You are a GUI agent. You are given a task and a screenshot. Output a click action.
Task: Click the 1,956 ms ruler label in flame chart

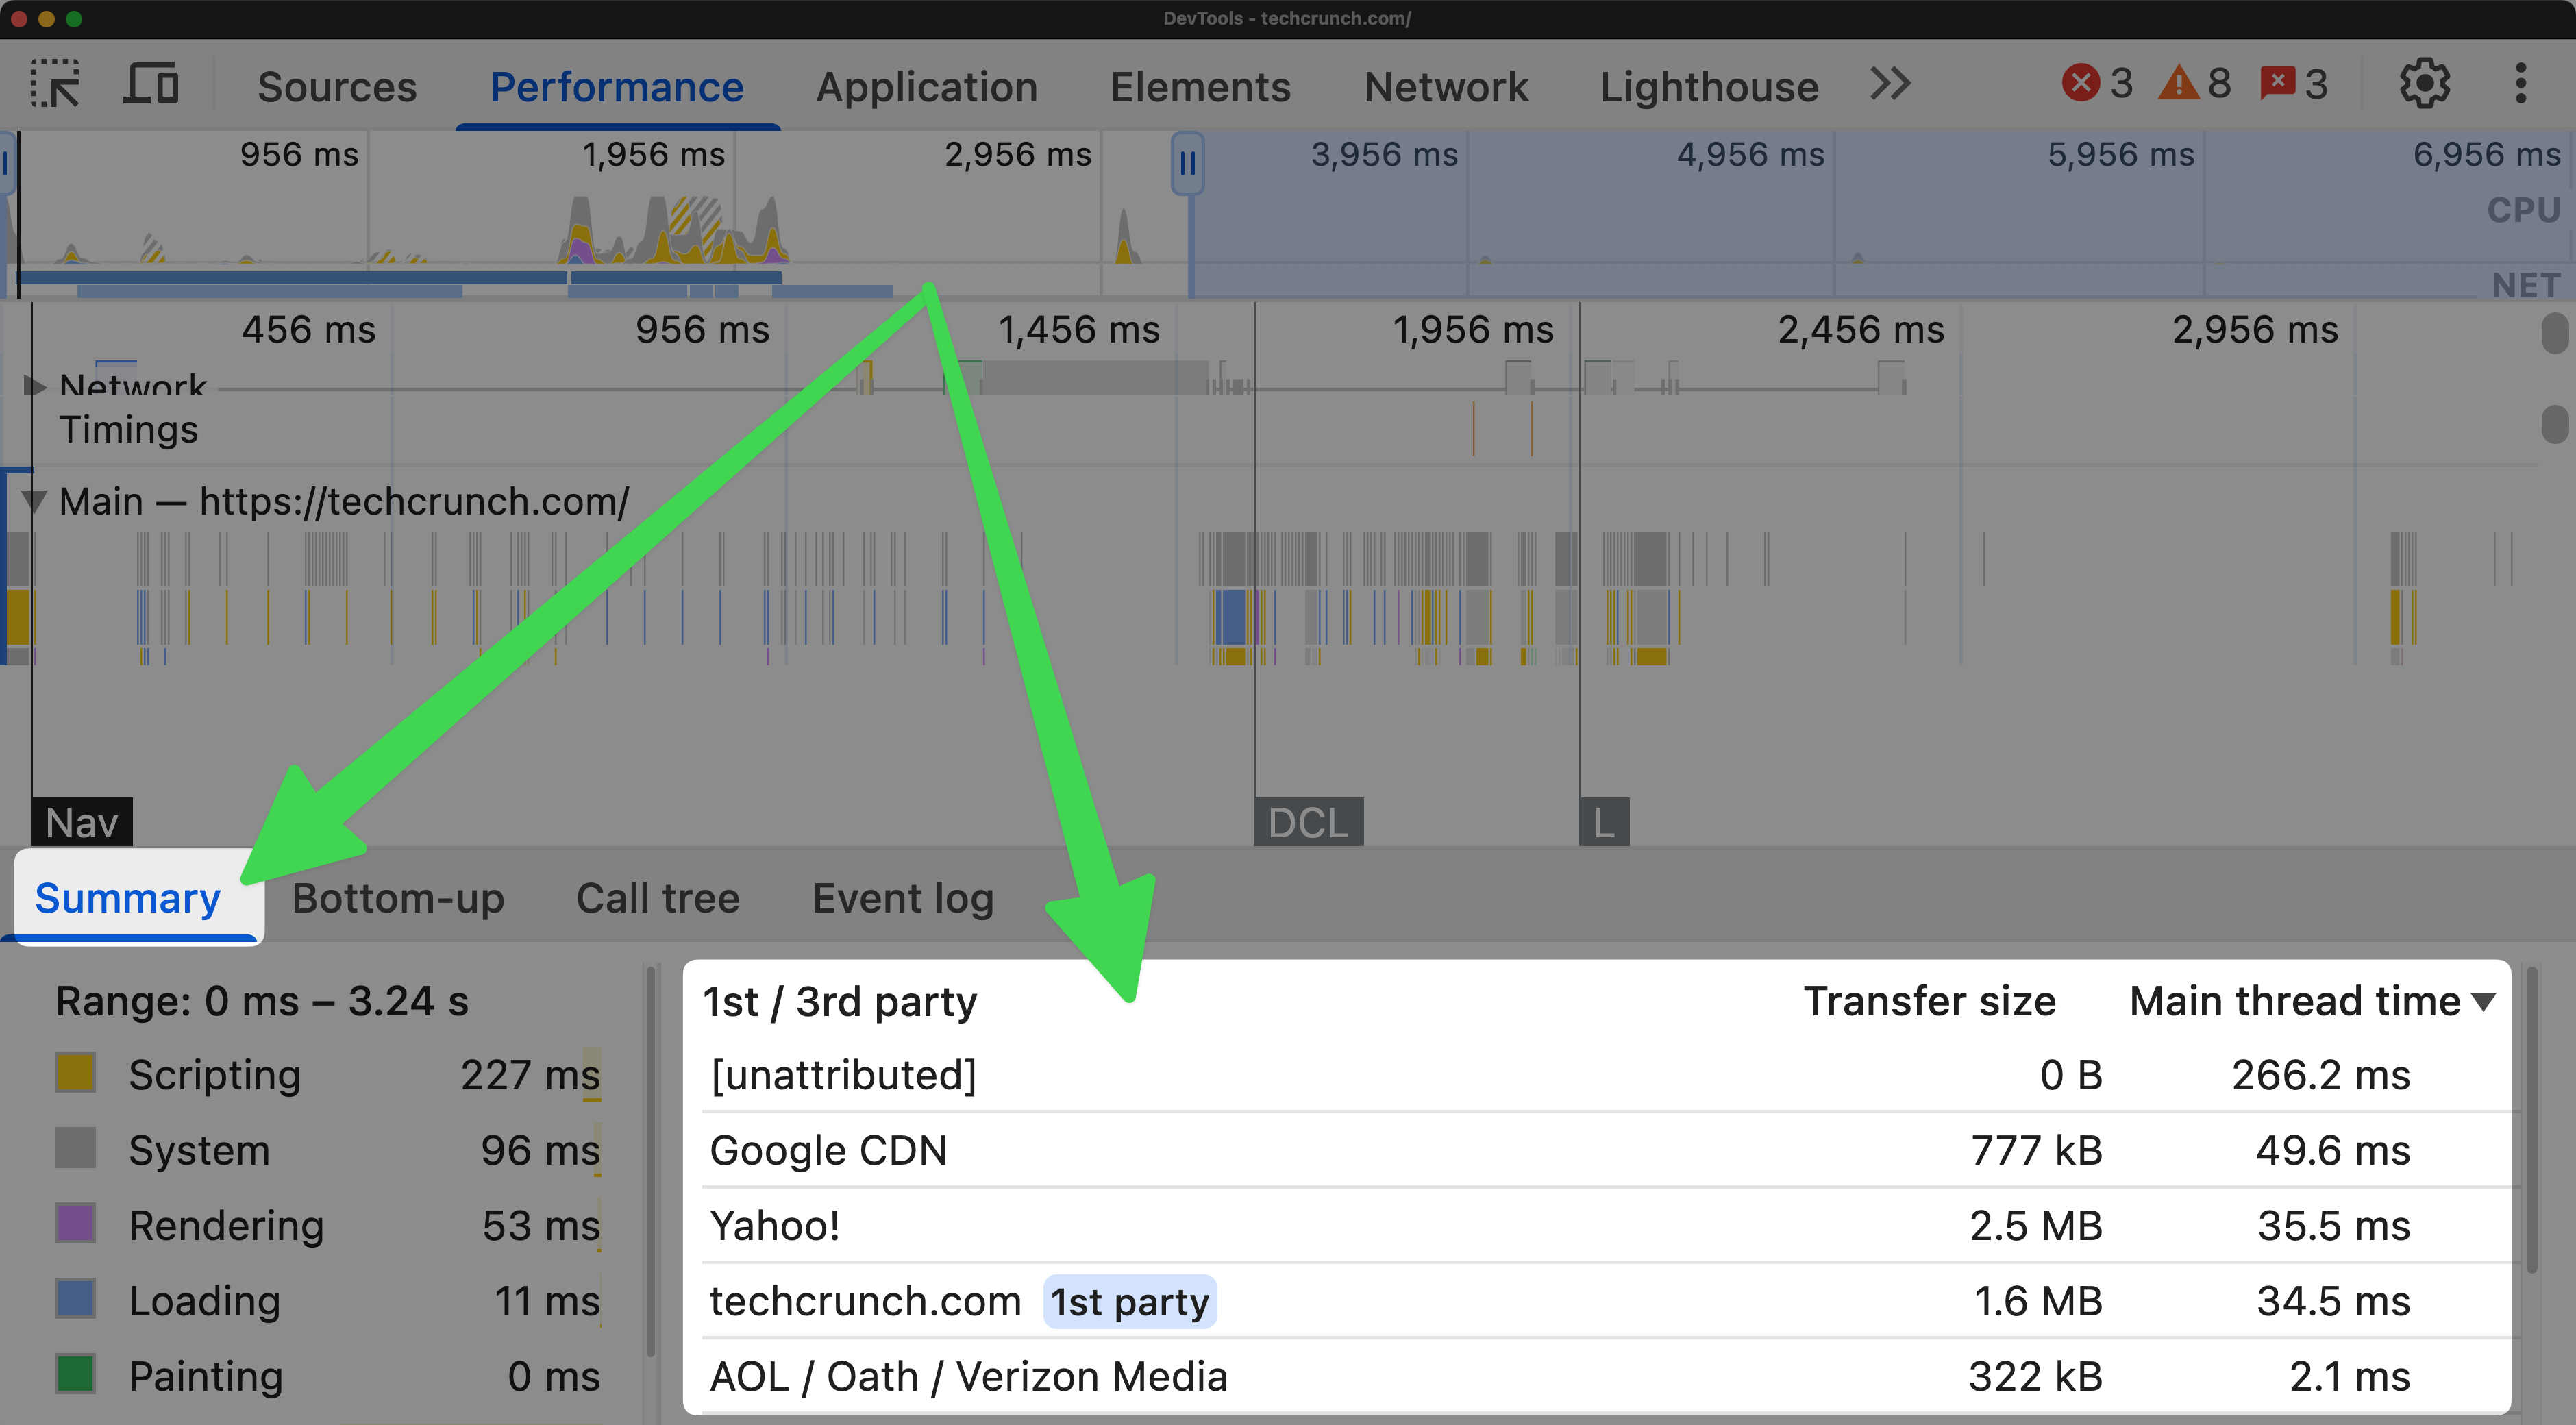pyautogui.click(x=1473, y=329)
